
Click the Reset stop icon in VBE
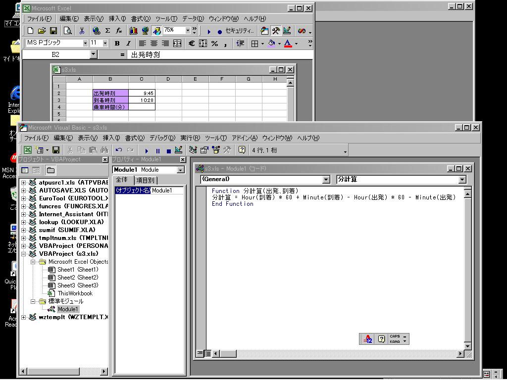[x=168, y=150]
